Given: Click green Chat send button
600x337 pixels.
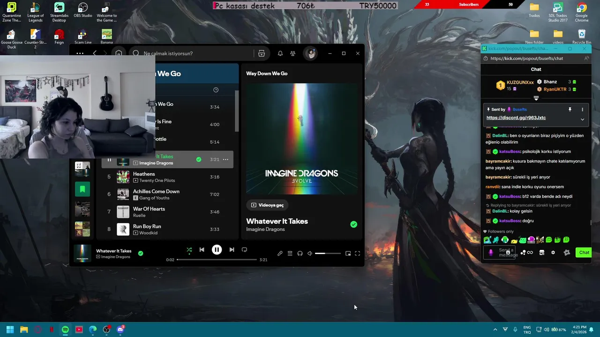Looking at the screenshot, I should click(x=584, y=253).
